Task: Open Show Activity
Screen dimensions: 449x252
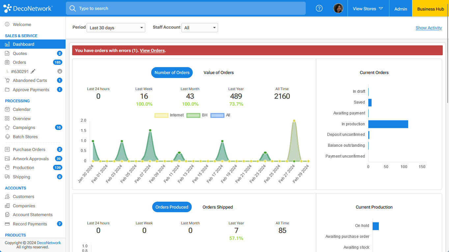Action: (429, 28)
